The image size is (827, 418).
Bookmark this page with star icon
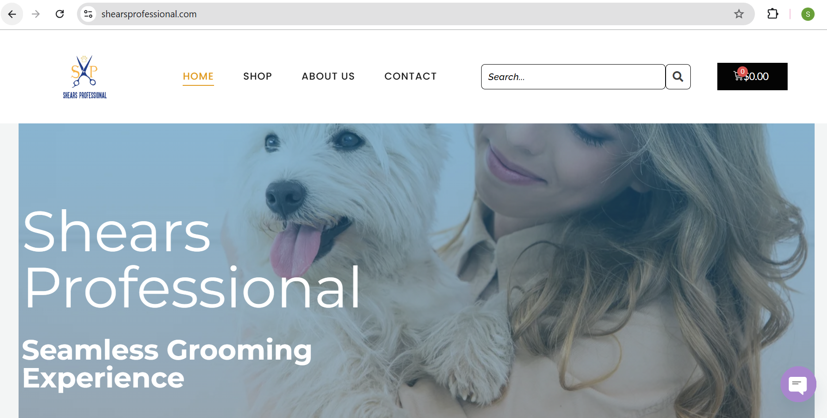739,14
